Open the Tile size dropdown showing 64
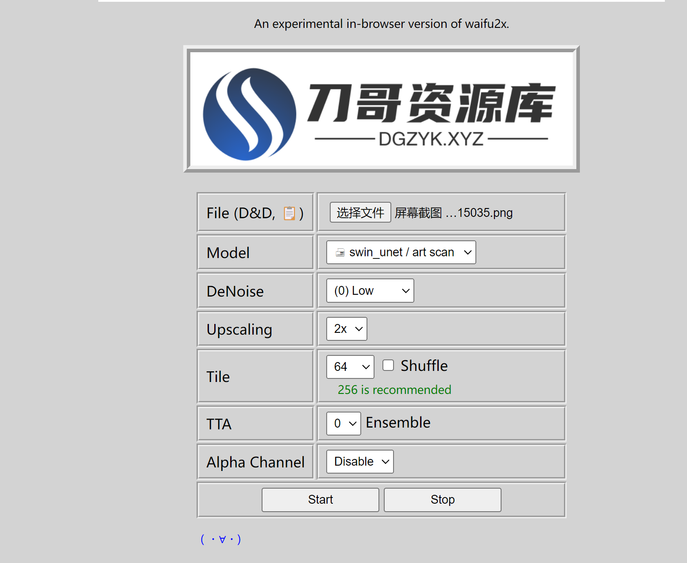Viewport: 687px width, 563px height. [350, 367]
